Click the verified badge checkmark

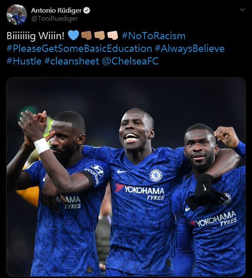tap(87, 11)
